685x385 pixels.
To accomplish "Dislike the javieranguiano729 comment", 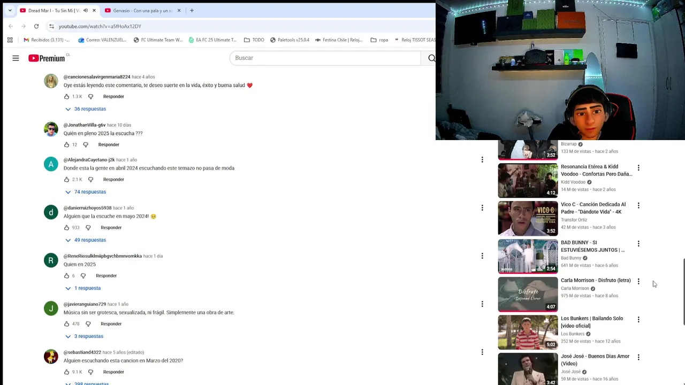I will 88,324.
